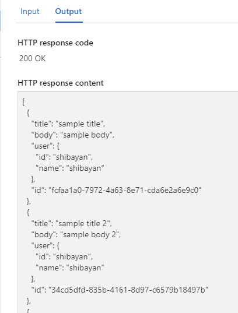Click the opening square bracket of the JSON

(x=23, y=102)
